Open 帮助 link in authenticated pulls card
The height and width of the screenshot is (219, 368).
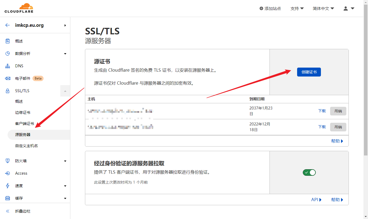coord(337,200)
